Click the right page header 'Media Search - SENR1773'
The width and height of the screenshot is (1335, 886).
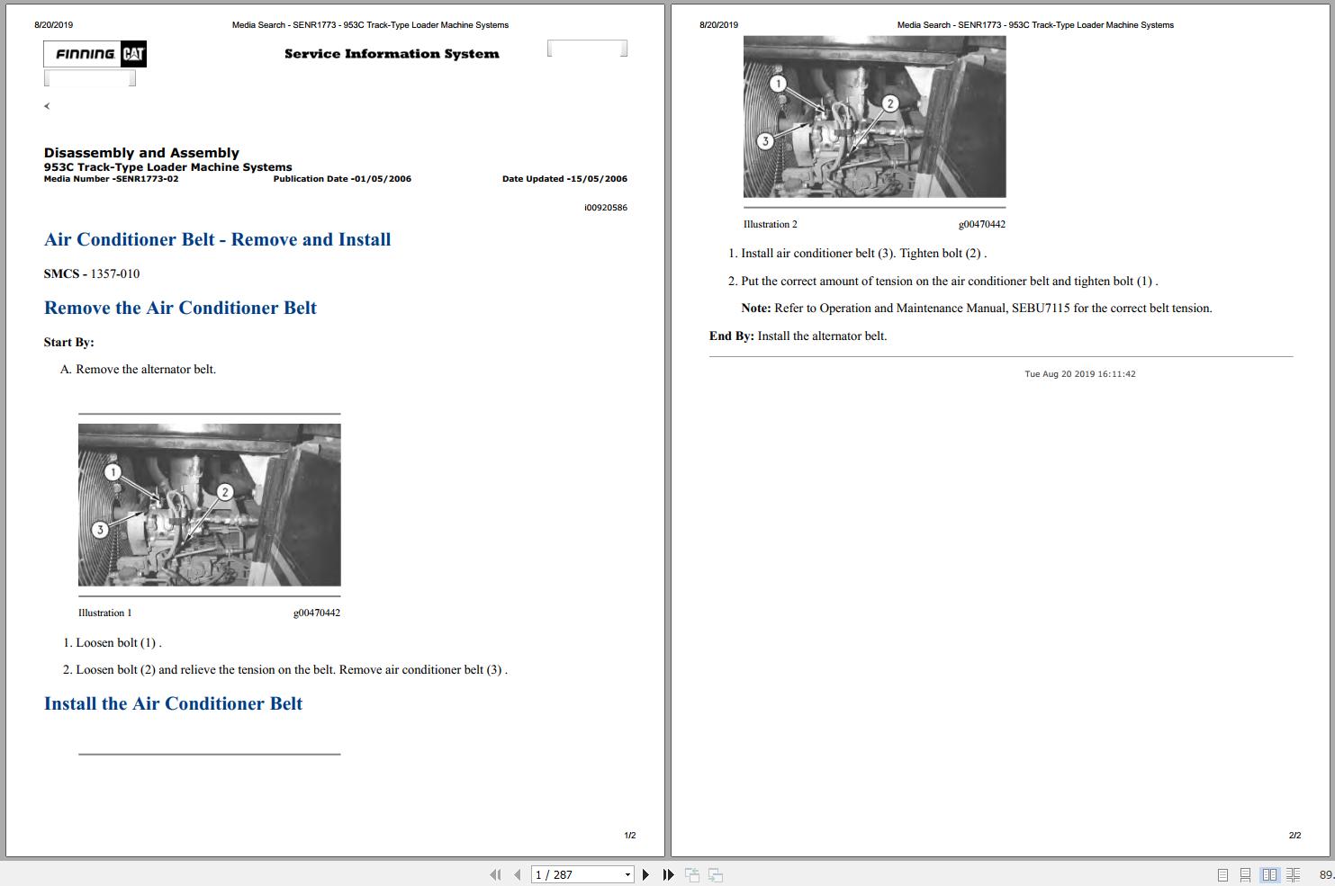[1035, 25]
